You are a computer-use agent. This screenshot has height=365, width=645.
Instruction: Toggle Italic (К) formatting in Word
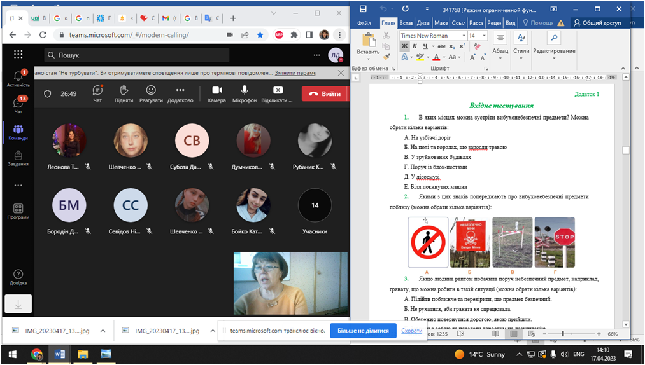(415, 46)
